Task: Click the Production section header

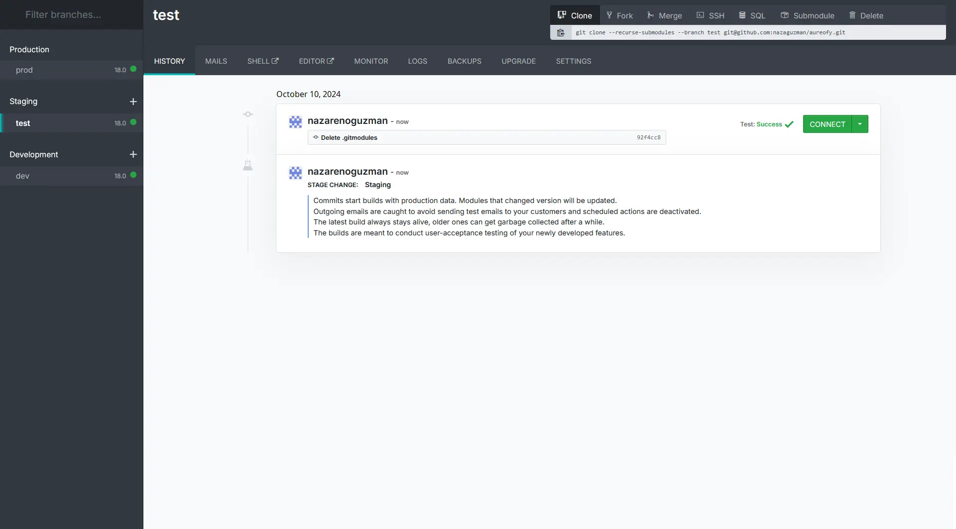Action: (29, 49)
